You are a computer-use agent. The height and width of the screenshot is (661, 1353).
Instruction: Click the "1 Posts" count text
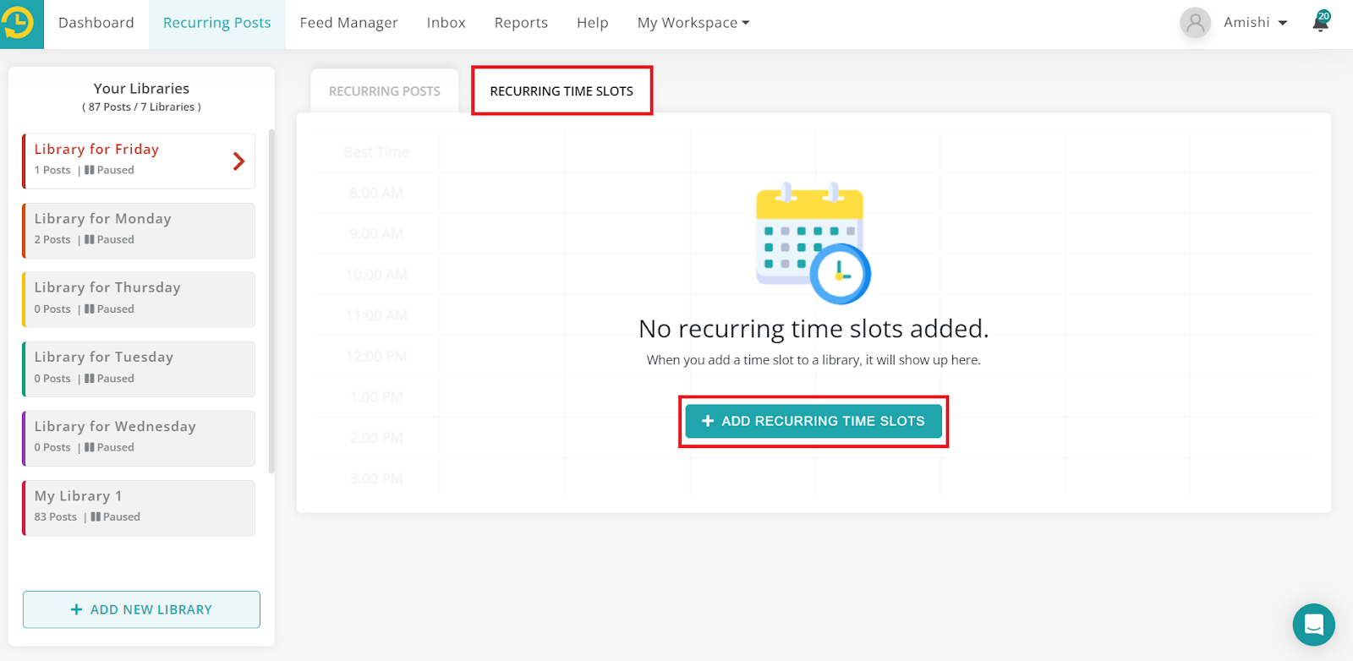(x=52, y=170)
